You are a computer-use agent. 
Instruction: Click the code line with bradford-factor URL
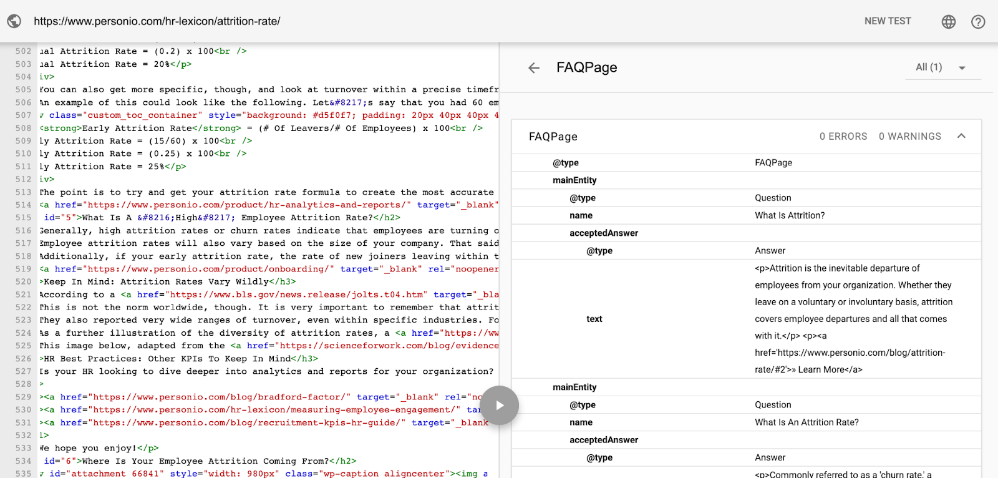click(x=261, y=397)
